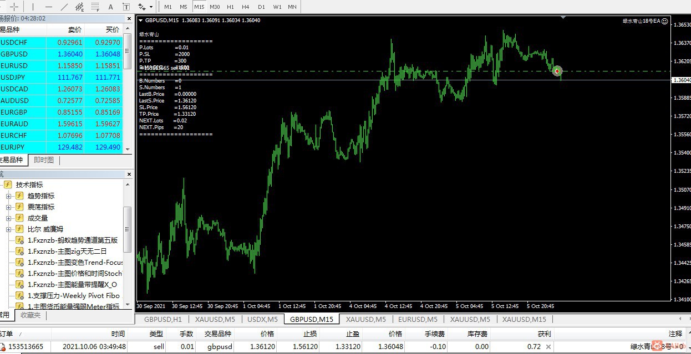
Task: Click the 趋势指标 folder icon
Action: tap(19, 196)
